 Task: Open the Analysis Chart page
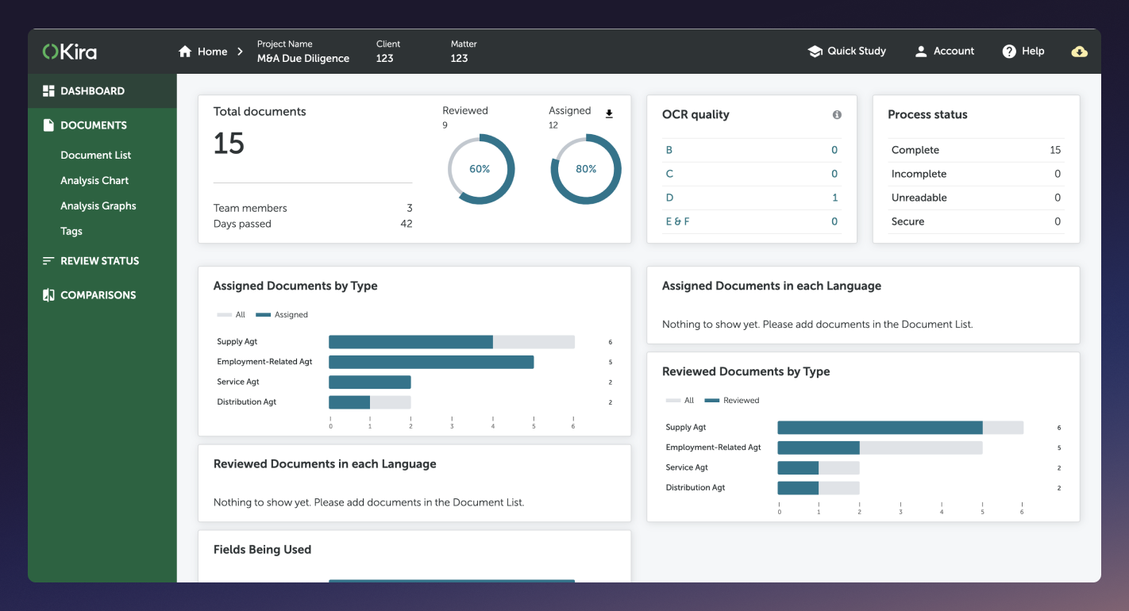(94, 180)
